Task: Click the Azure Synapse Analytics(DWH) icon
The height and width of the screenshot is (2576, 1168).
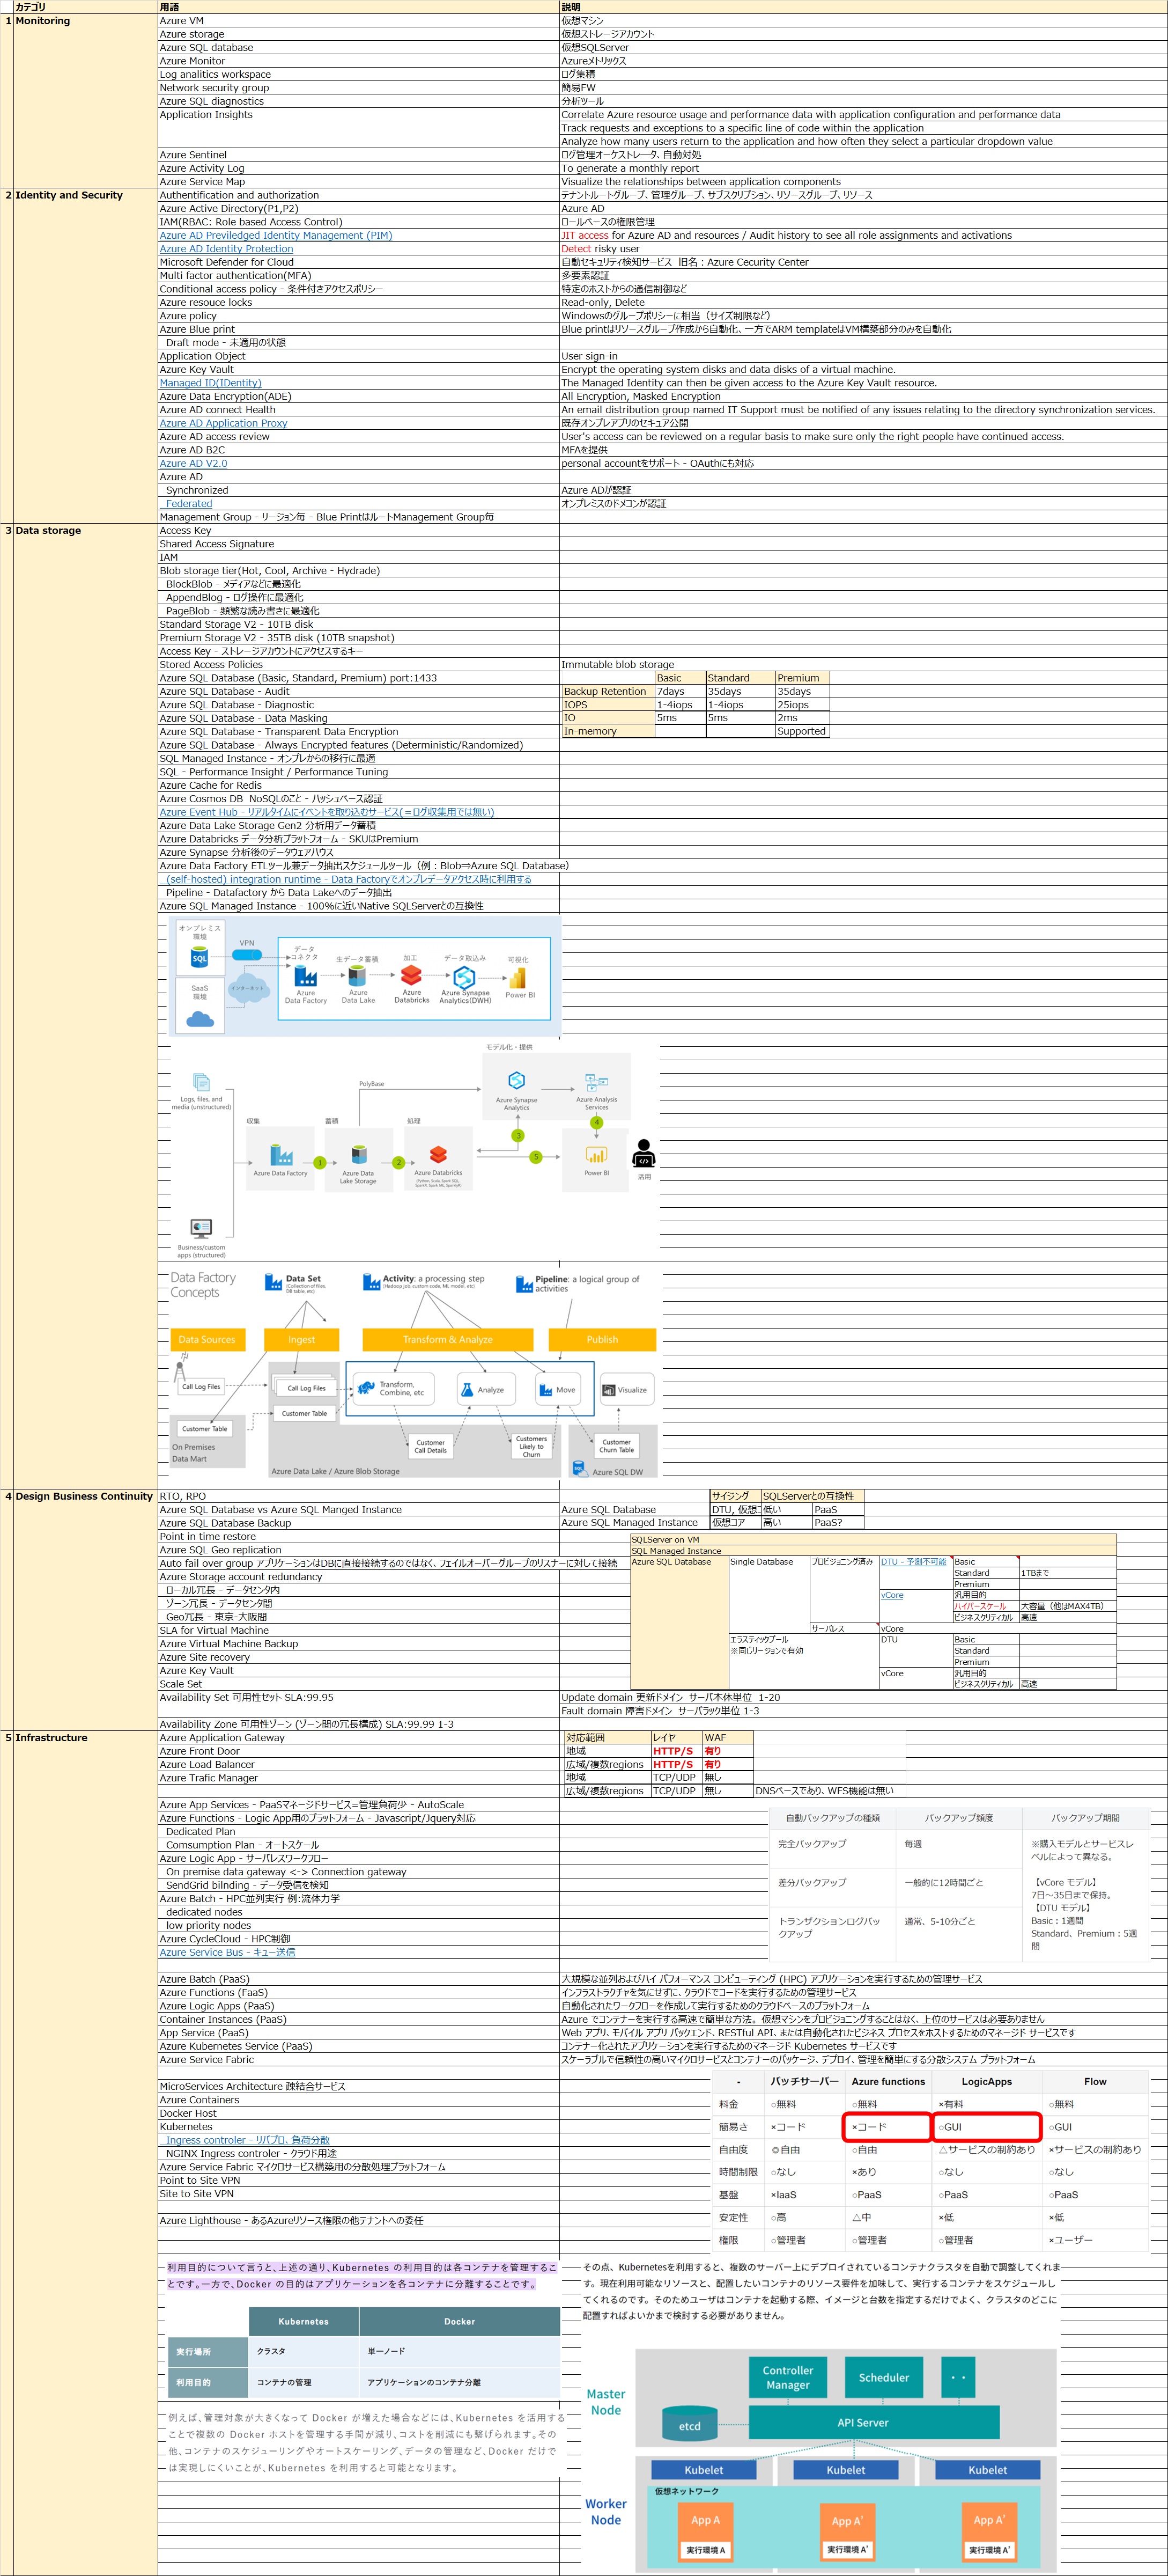Action: point(464,977)
